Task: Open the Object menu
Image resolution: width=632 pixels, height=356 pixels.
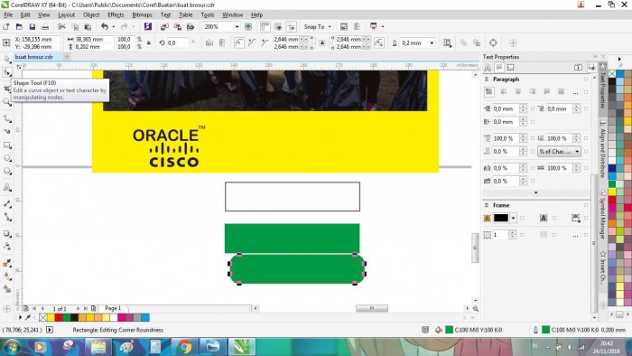Action: [x=91, y=15]
